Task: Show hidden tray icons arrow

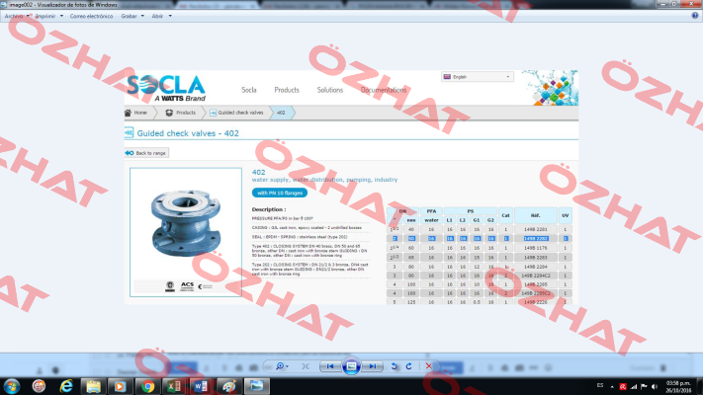Action: [x=612, y=386]
